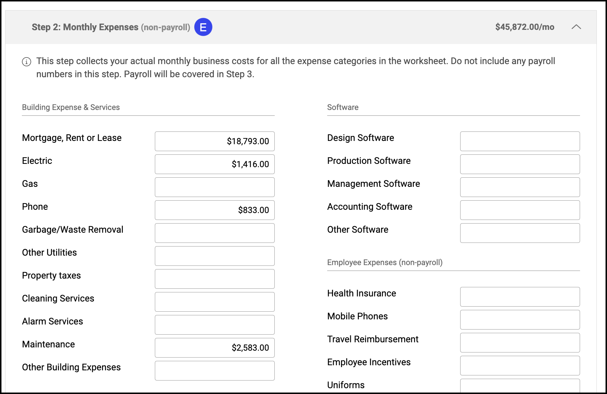
Task: Click the Production Software field
Action: point(520,164)
